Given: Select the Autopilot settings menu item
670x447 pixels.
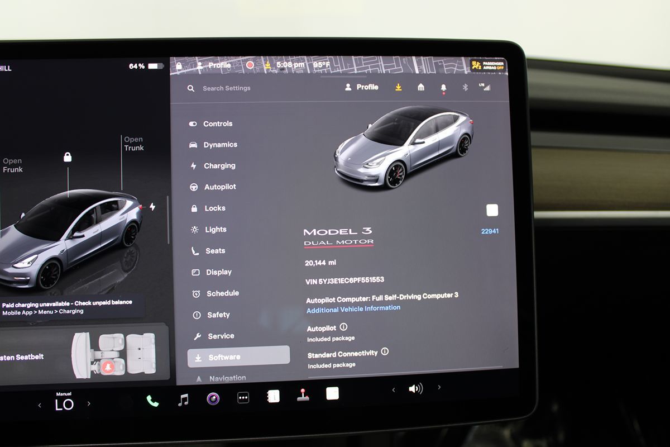Looking at the screenshot, I should pyautogui.click(x=219, y=187).
